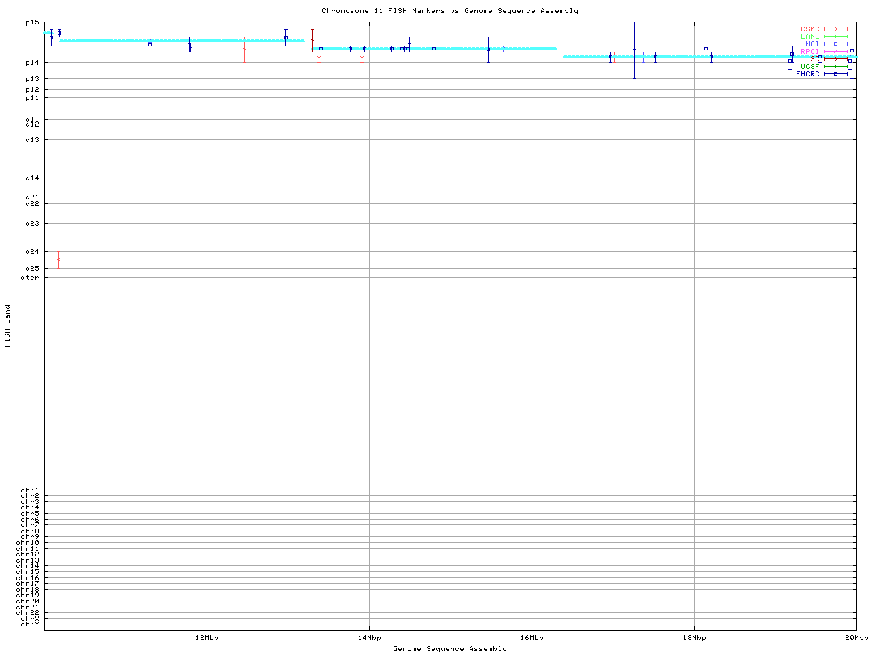Screen dimensions: 870x653
Task: Click the 14Mbp x-axis tick label
Action: [369, 638]
